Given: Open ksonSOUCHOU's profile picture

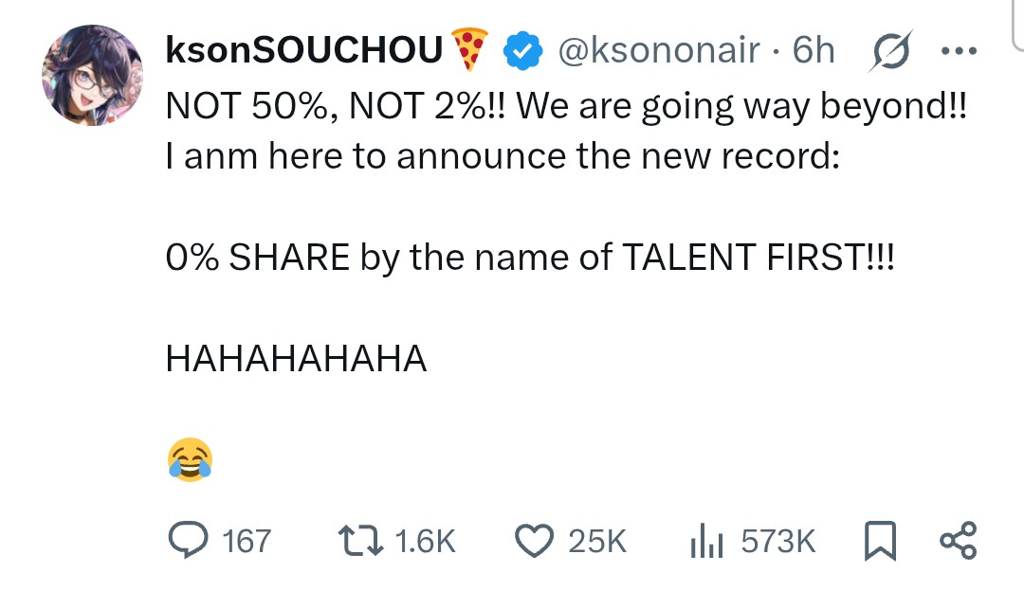Looking at the screenshot, I should (92, 77).
